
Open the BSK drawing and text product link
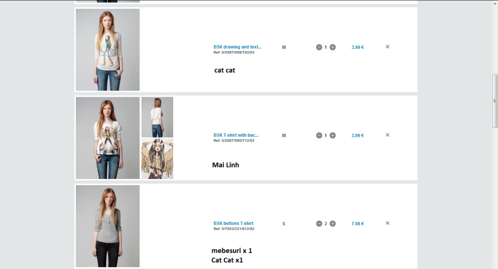point(237,47)
